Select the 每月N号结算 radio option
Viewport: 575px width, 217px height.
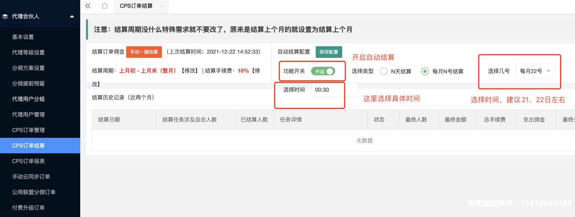[x=425, y=71]
